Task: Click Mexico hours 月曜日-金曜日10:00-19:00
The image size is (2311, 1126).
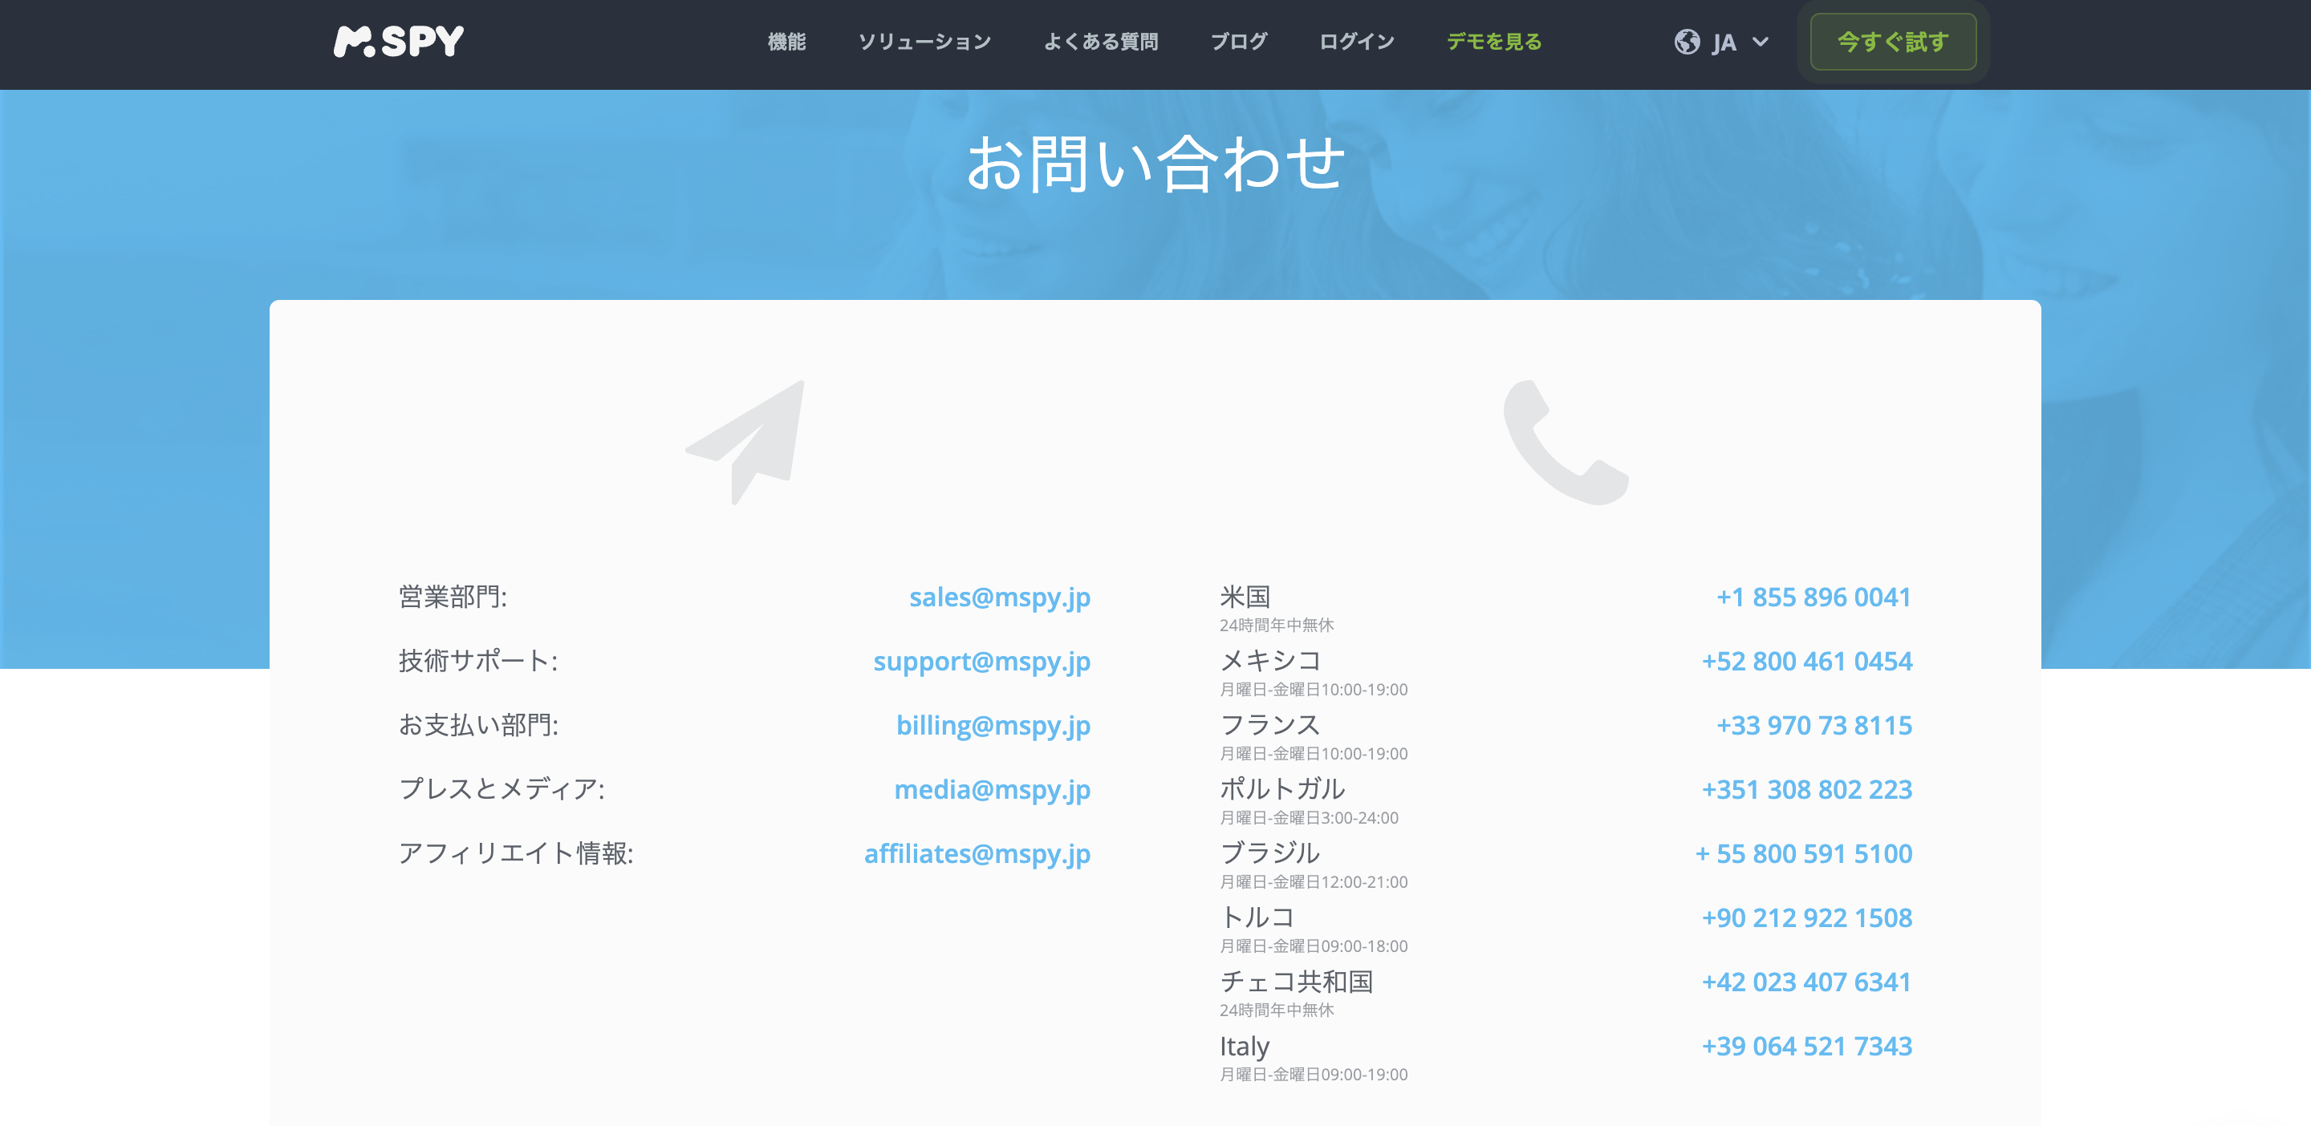Action: tap(1314, 690)
